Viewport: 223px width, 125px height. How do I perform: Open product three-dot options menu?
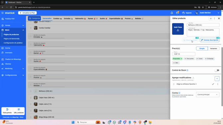215,19
